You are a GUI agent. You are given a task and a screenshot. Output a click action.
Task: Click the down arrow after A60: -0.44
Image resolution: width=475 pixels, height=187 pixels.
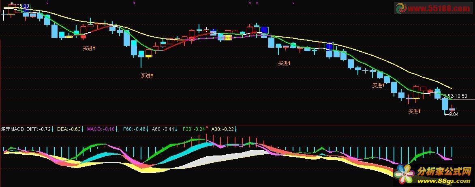176,129
